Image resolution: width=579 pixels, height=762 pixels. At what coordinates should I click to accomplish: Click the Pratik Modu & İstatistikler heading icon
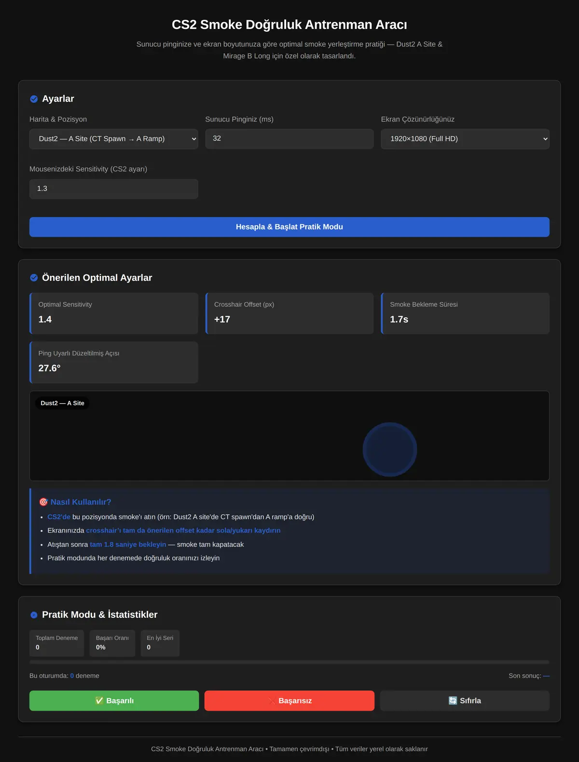[x=34, y=615]
